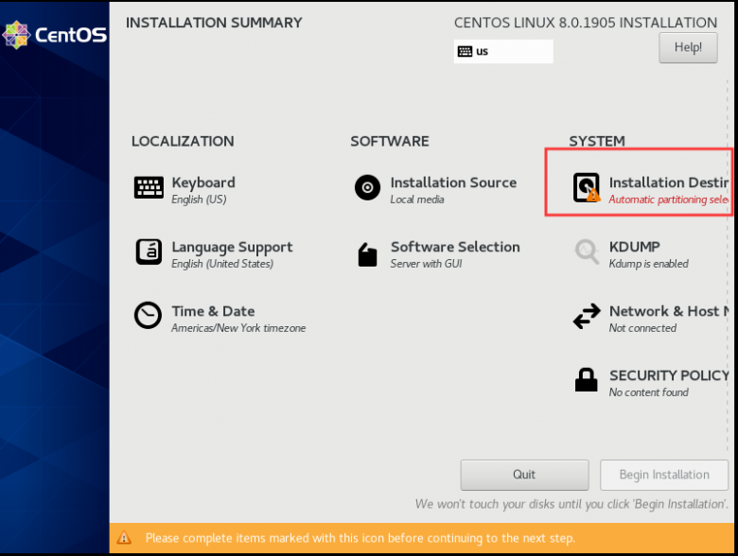This screenshot has width=738, height=556.
Task: Open the Network & Host Name label
Action: coord(669,311)
